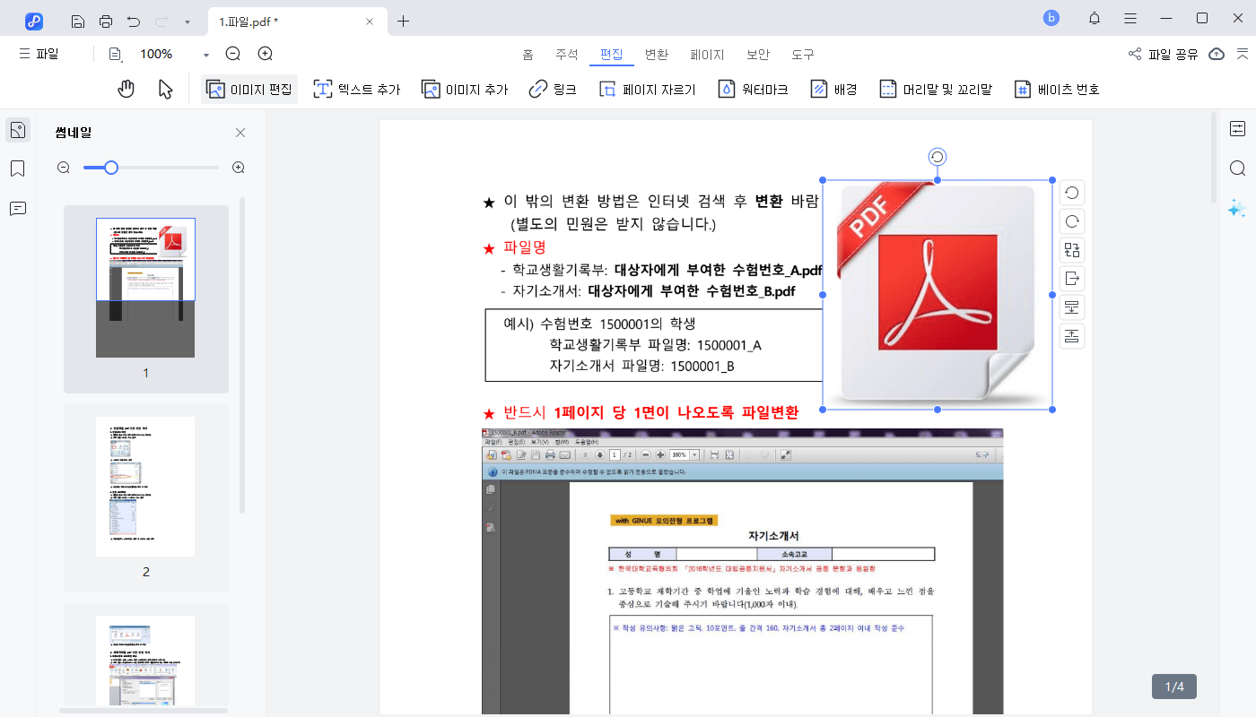1256x717 pixels.
Task: Open the notifications bell
Action: pyautogui.click(x=1095, y=18)
